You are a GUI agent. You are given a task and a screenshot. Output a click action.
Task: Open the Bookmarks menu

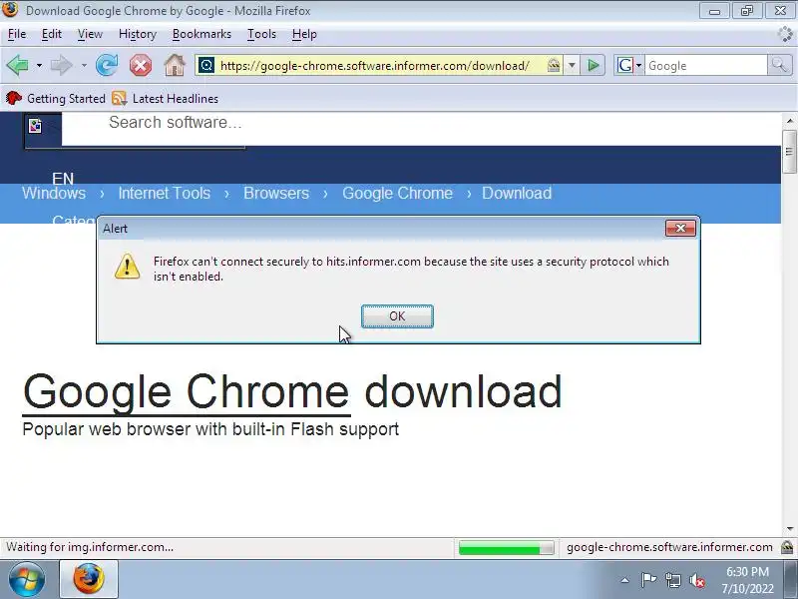point(201,34)
